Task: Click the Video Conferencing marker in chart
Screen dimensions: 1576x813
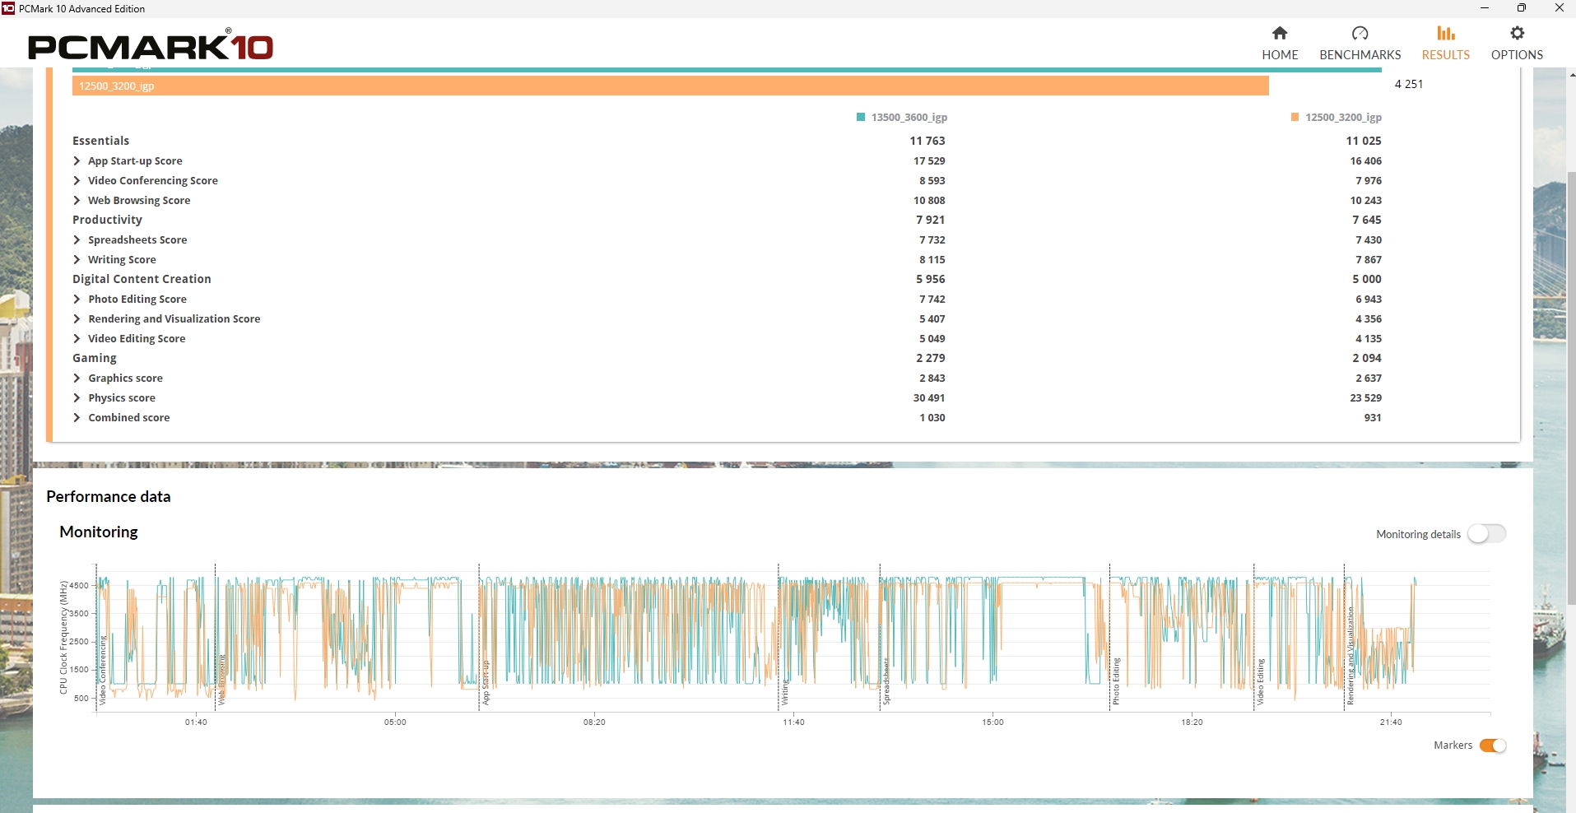Action: (102, 670)
